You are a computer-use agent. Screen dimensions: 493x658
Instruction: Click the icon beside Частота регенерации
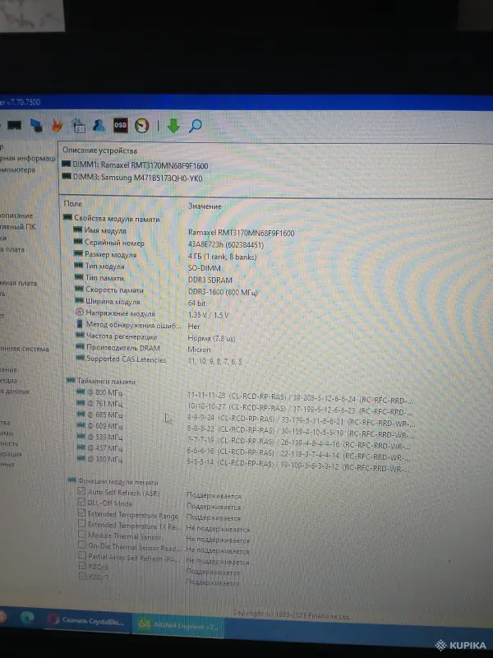tap(80, 335)
